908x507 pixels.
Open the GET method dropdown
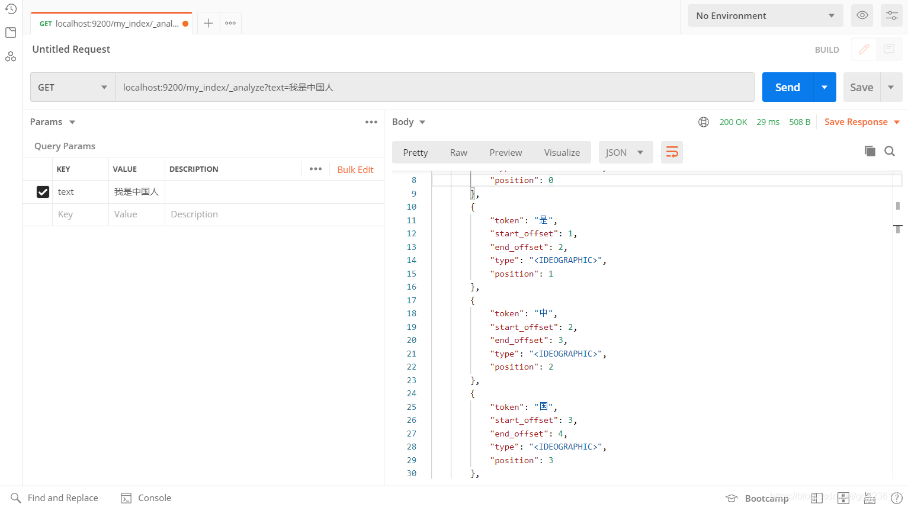(x=73, y=87)
